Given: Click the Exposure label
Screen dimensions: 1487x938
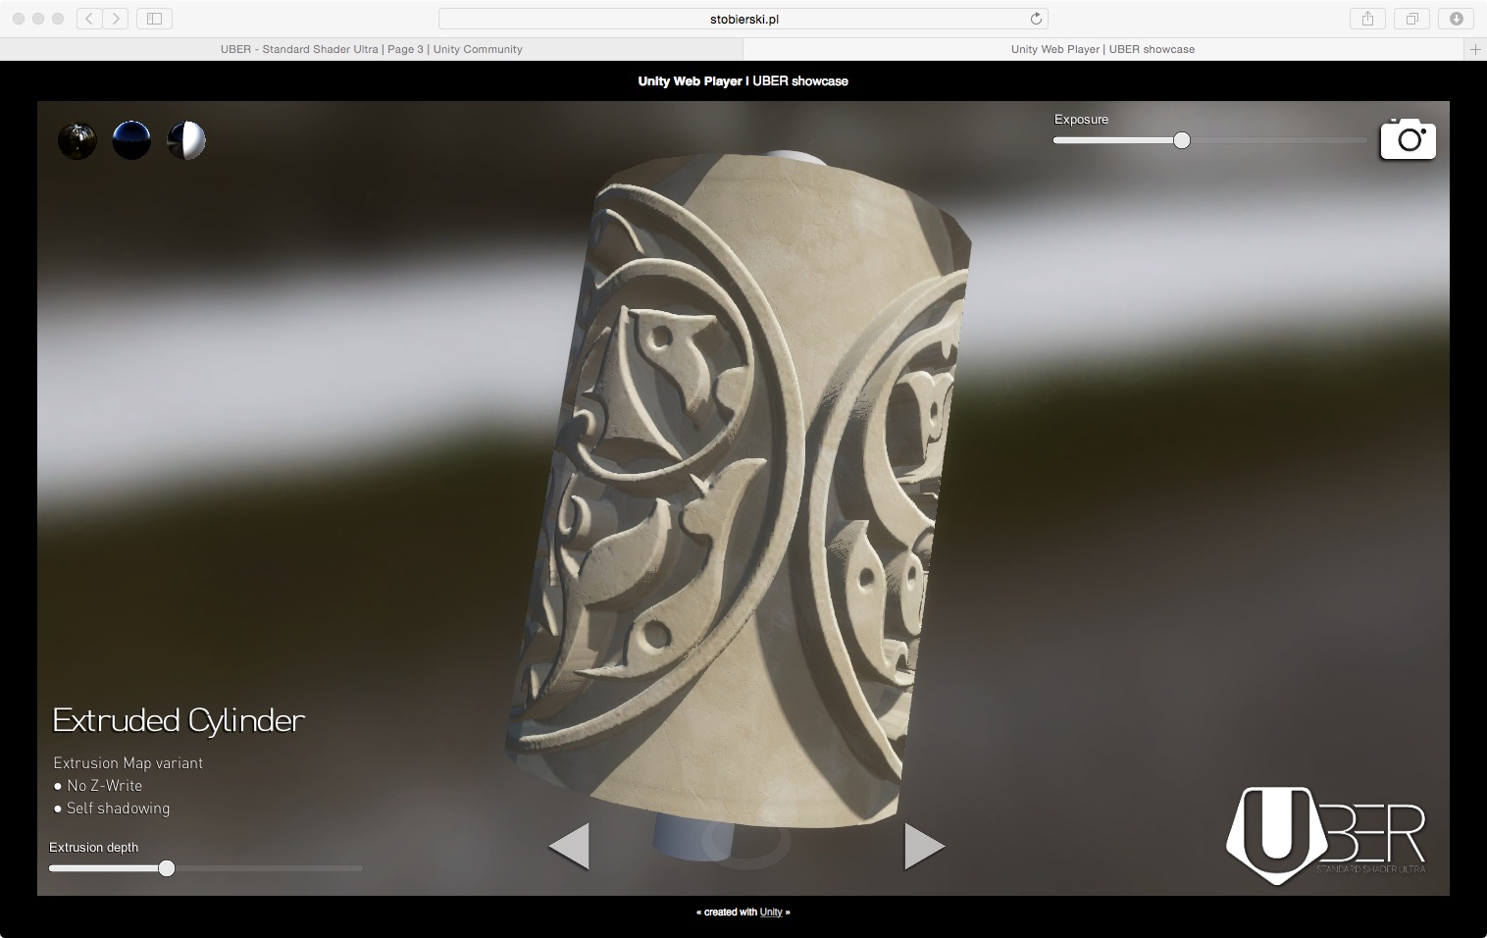Looking at the screenshot, I should (1081, 120).
